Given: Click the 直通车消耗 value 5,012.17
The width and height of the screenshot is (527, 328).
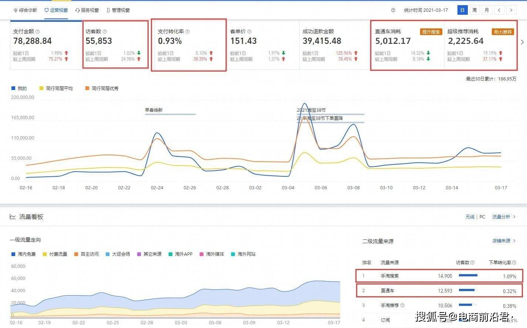Looking at the screenshot, I should [x=393, y=41].
